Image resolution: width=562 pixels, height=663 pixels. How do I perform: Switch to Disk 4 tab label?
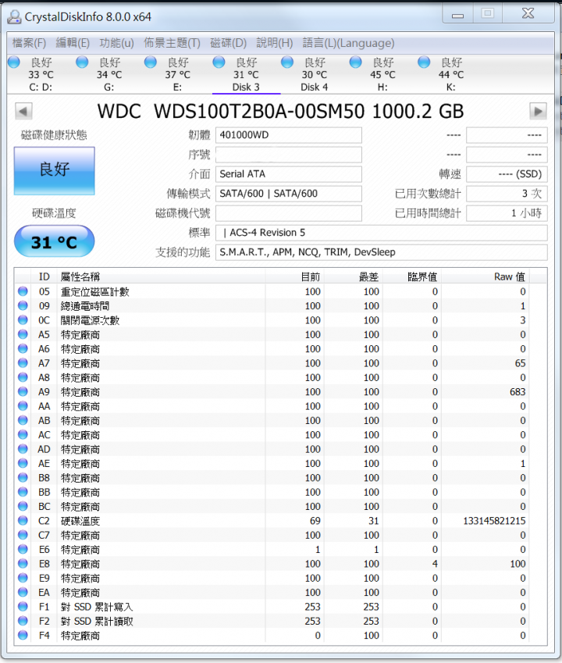314,87
